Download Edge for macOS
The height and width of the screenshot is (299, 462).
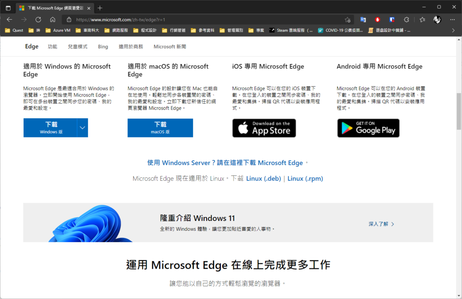pos(160,128)
